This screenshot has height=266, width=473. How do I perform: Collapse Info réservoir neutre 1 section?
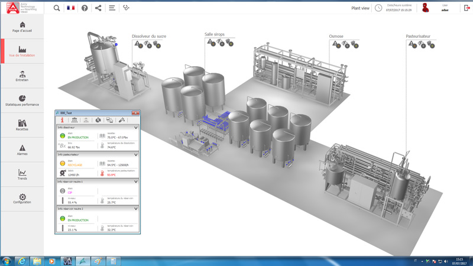136,182
